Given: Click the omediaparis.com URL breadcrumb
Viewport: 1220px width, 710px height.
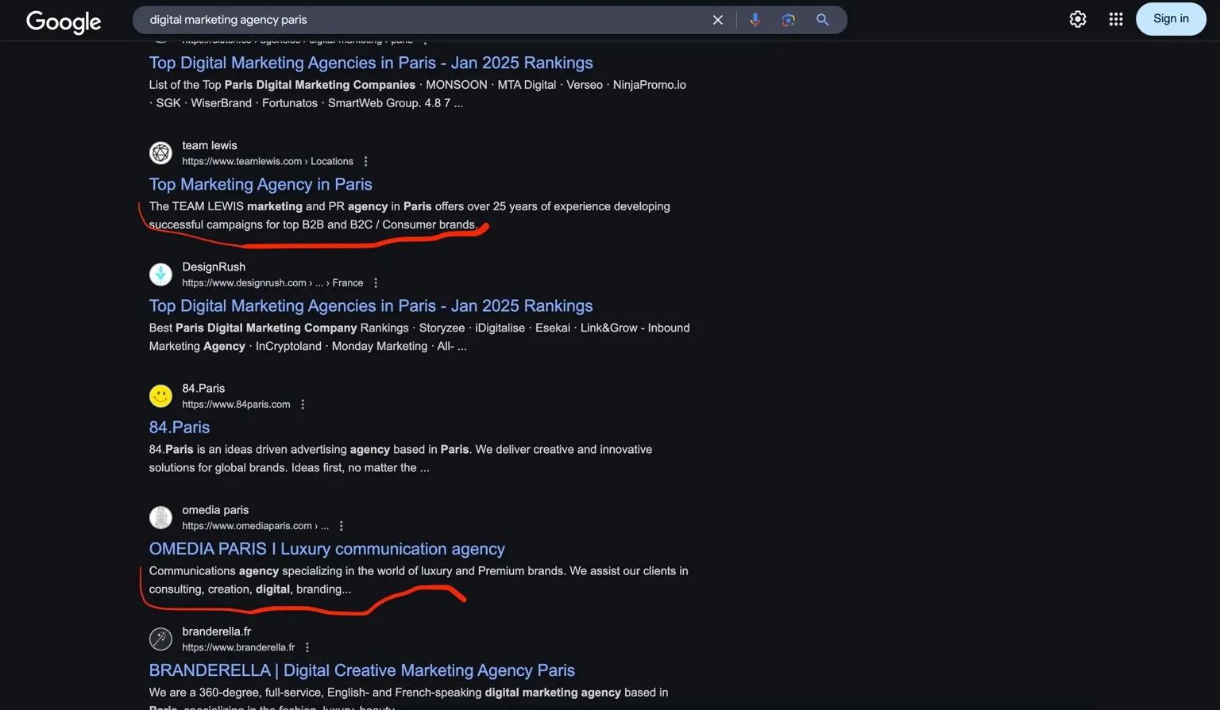Looking at the screenshot, I should (x=255, y=526).
